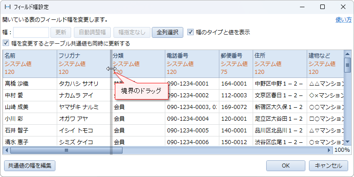Click the field width dialog title icon
The image size is (354, 177).
8,7
